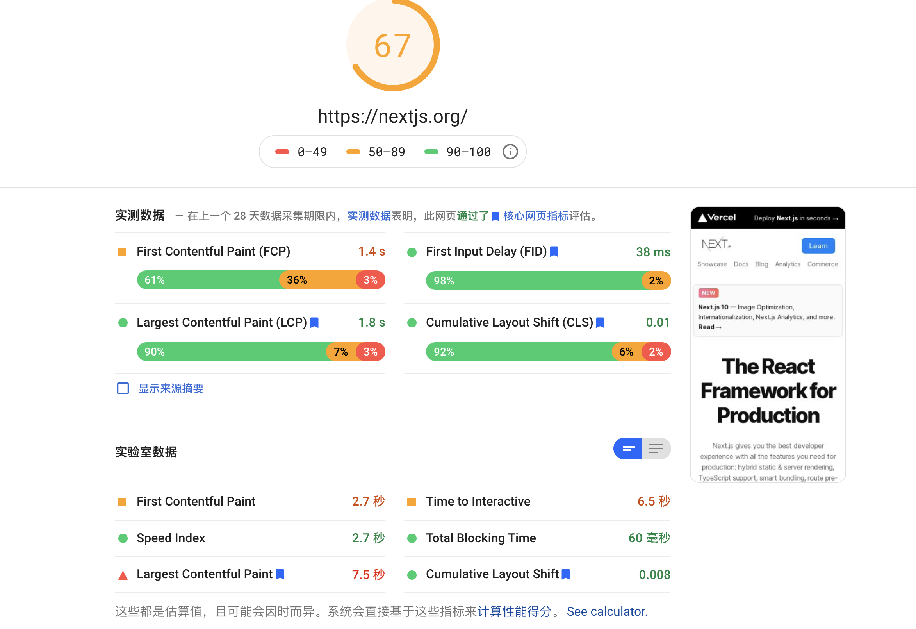The height and width of the screenshot is (629, 916).
Task: Click 60 毫秒 Total Blocking Time value
Action: (x=649, y=538)
